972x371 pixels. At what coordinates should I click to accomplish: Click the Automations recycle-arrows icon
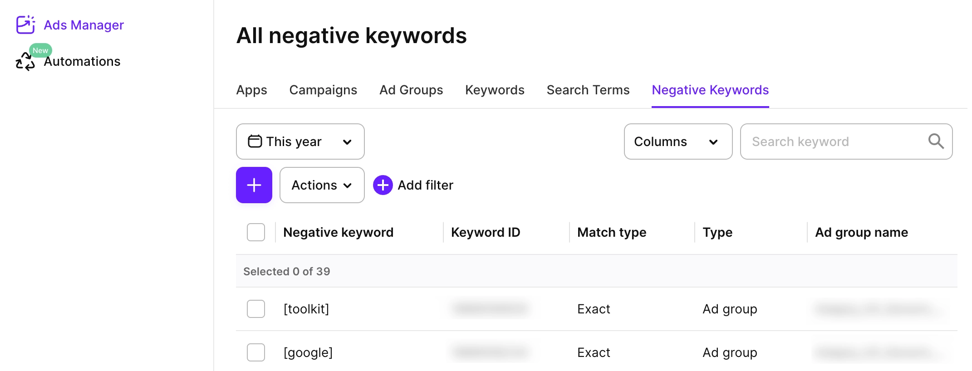point(25,62)
